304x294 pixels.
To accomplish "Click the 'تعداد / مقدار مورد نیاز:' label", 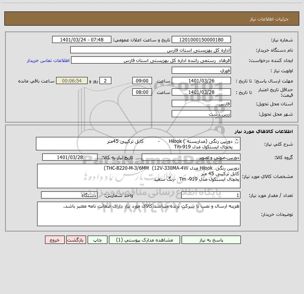I will pos(271,195).
